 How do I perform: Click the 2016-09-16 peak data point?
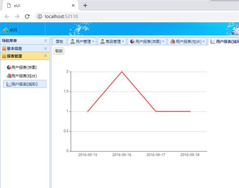(122, 72)
